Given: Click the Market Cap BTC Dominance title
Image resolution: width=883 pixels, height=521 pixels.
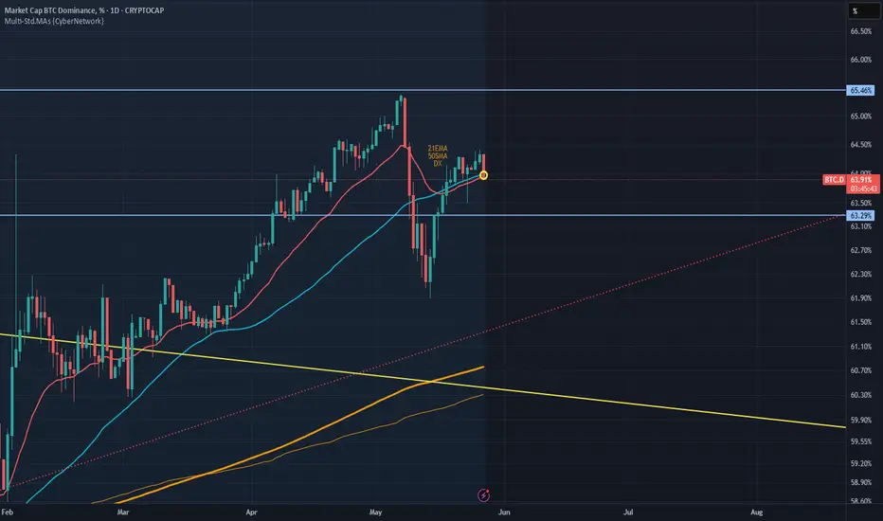Looking at the screenshot, I should coord(84,10).
